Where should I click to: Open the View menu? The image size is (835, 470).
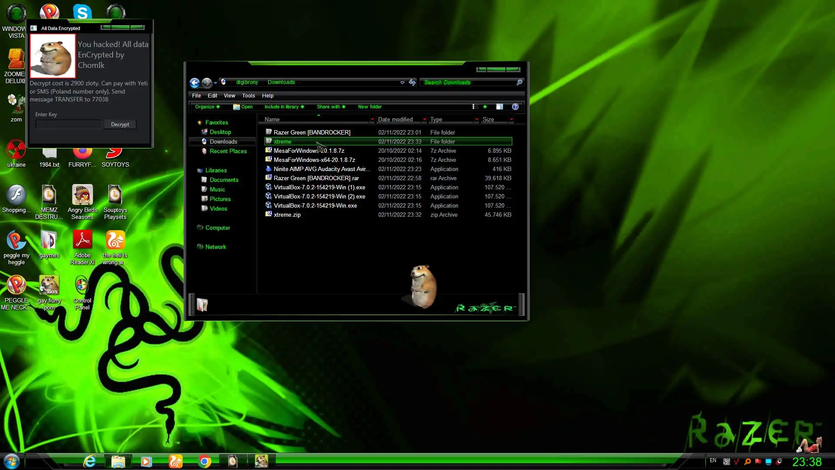tap(229, 95)
